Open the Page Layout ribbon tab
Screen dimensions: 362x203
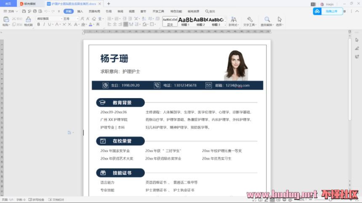coord(94,11)
